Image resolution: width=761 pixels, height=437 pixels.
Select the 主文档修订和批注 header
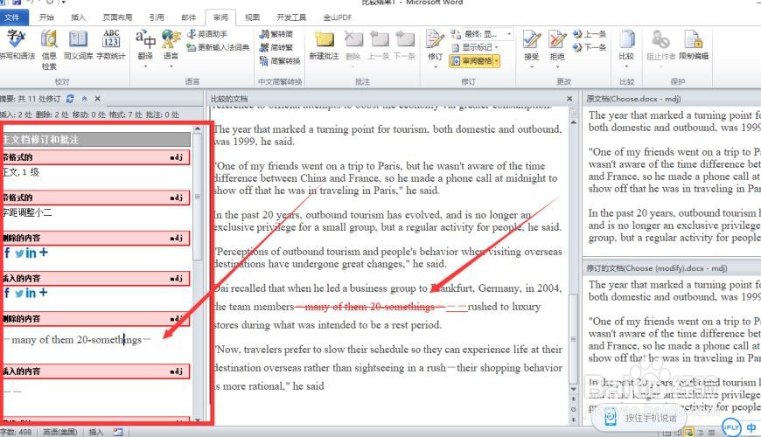96,140
